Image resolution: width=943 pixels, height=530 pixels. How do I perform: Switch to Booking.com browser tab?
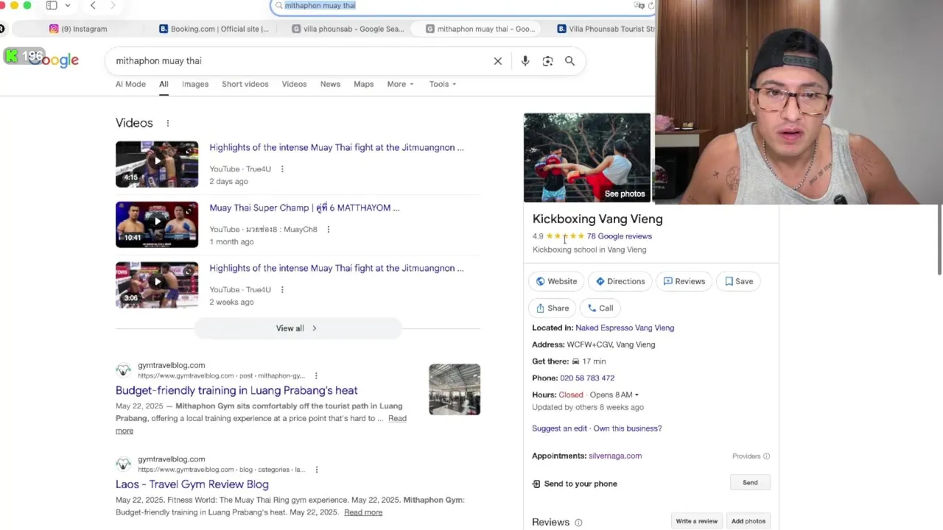(x=214, y=29)
